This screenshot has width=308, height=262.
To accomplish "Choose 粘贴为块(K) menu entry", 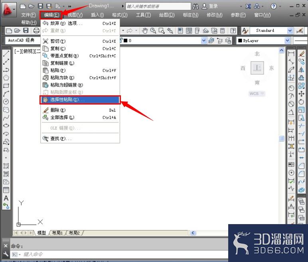I will 80,78.
